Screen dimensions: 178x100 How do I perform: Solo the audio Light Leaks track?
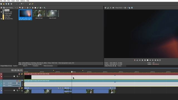point(20,81)
